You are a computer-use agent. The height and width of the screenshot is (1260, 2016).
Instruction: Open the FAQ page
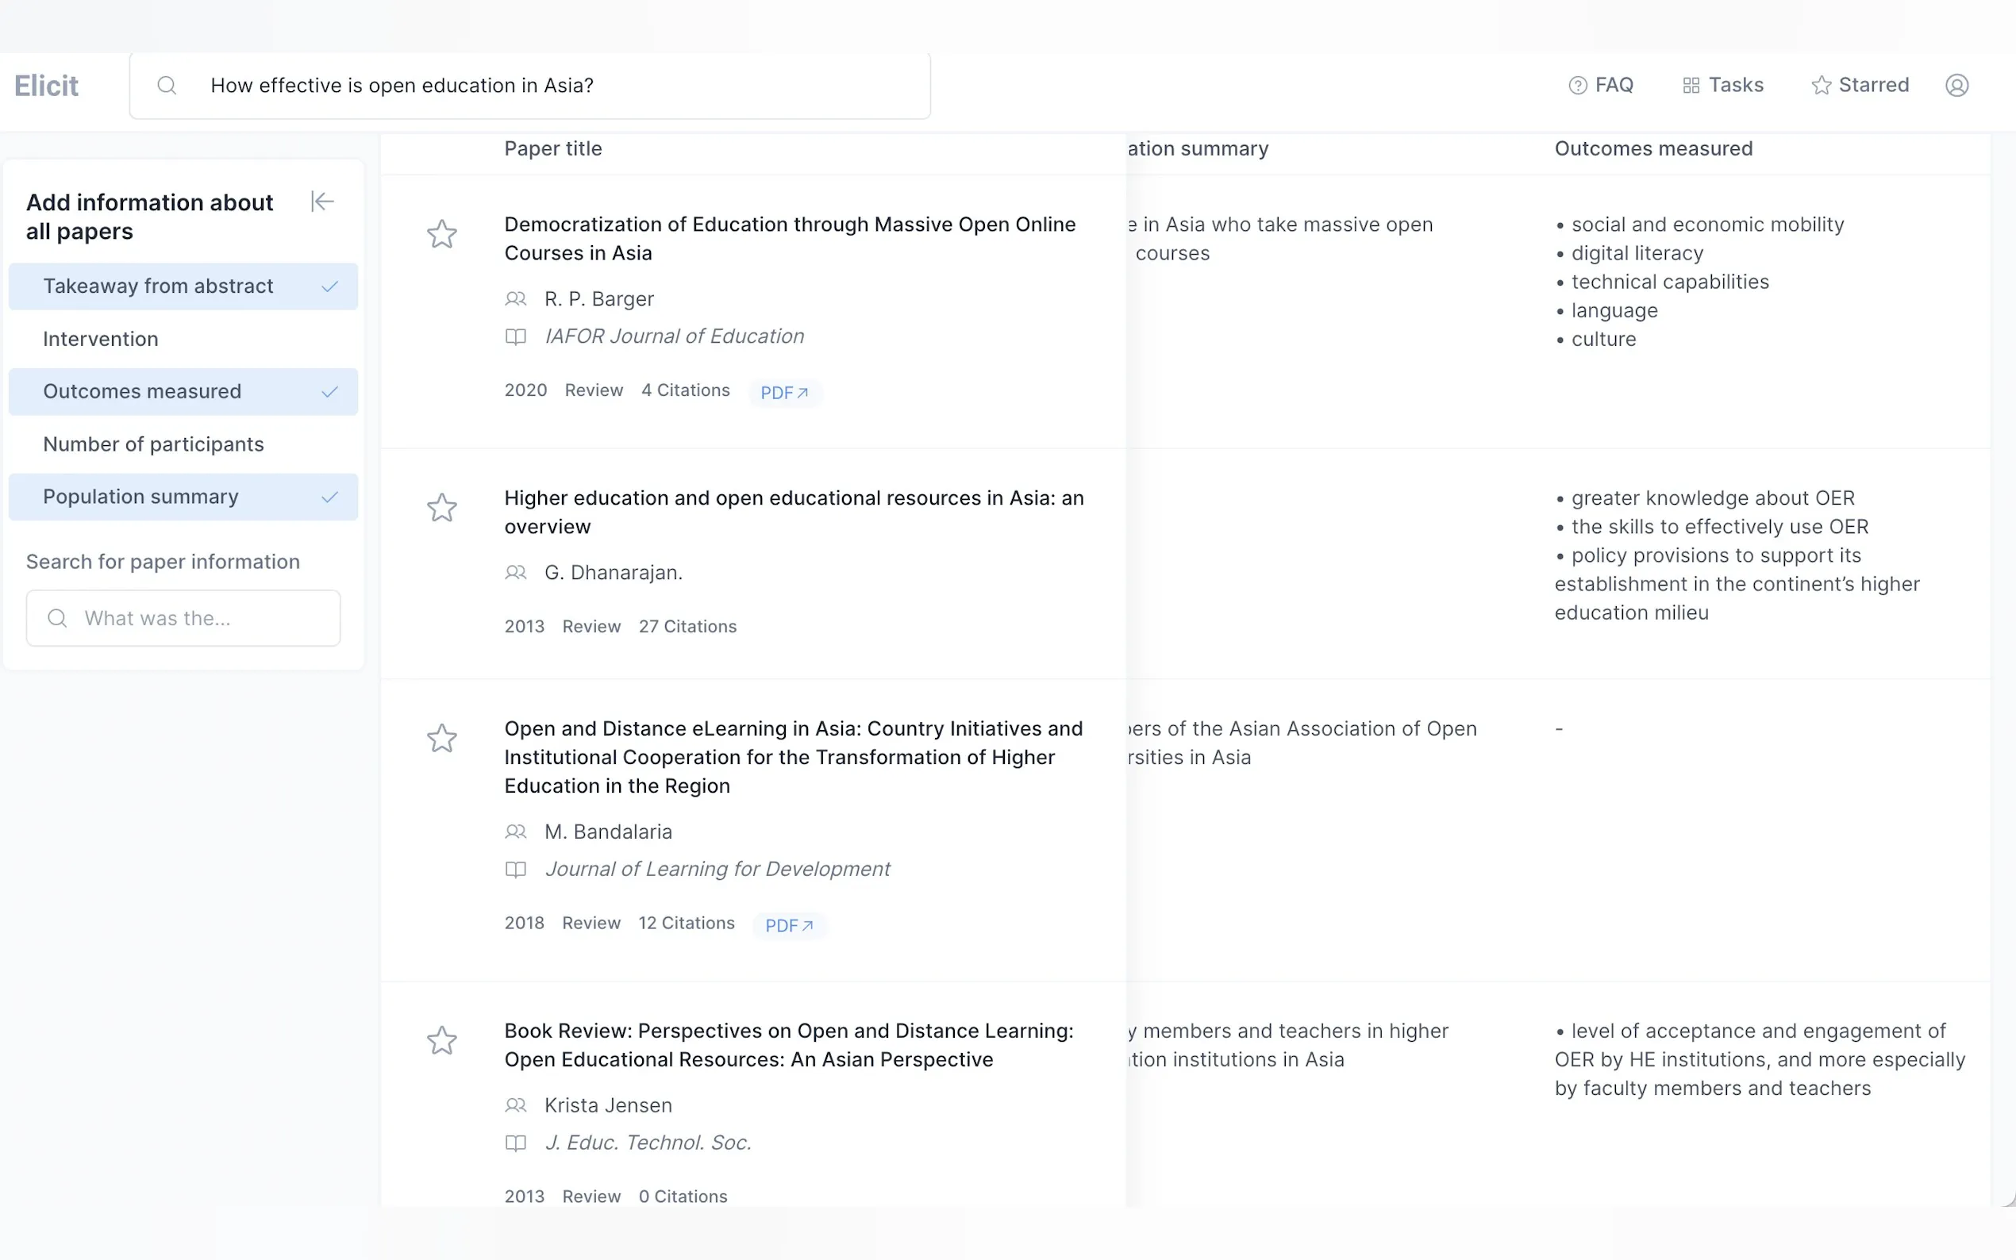[x=1601, y=85]
